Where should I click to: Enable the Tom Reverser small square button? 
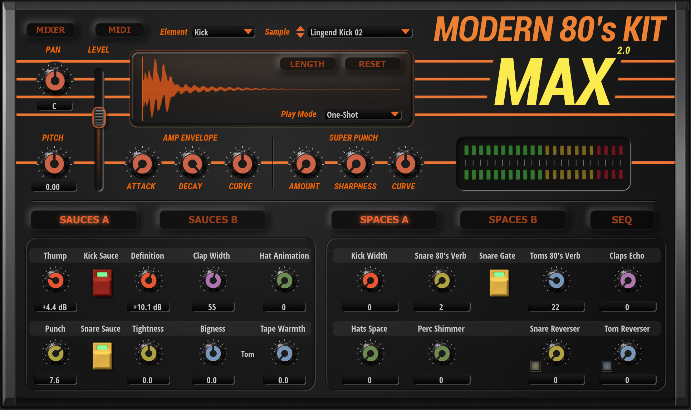coord(607,366)
